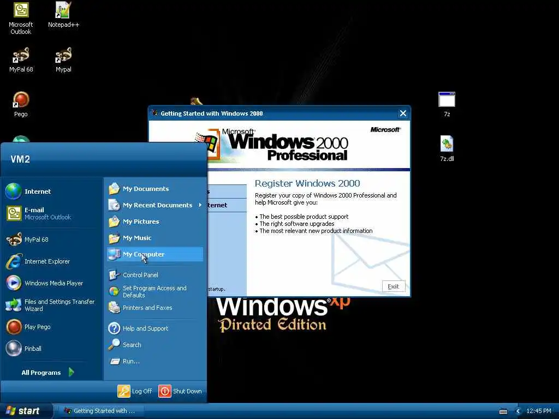
Task: Click E-mail Outlook icon in Start menu
Action: click(x=14, y=213)
